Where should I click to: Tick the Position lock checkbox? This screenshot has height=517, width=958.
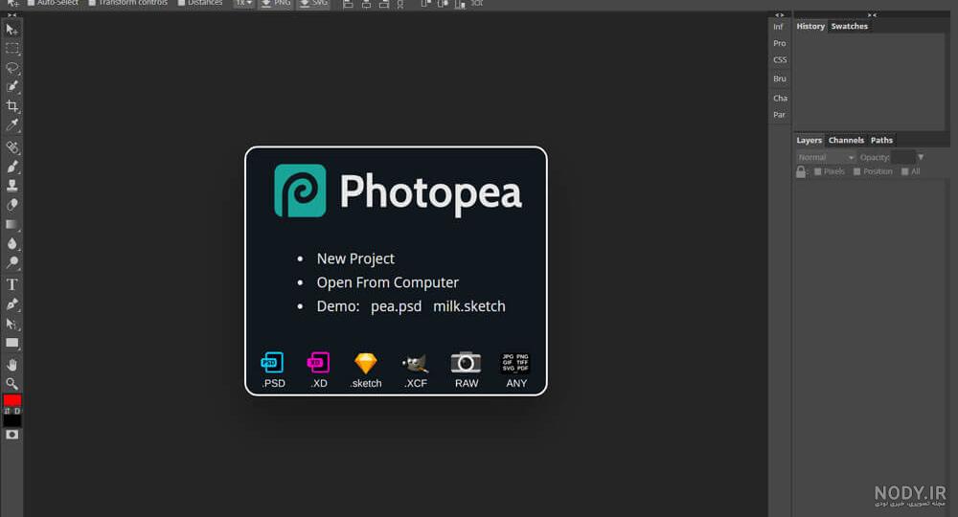pyautogui.click(x=856, y=171)
